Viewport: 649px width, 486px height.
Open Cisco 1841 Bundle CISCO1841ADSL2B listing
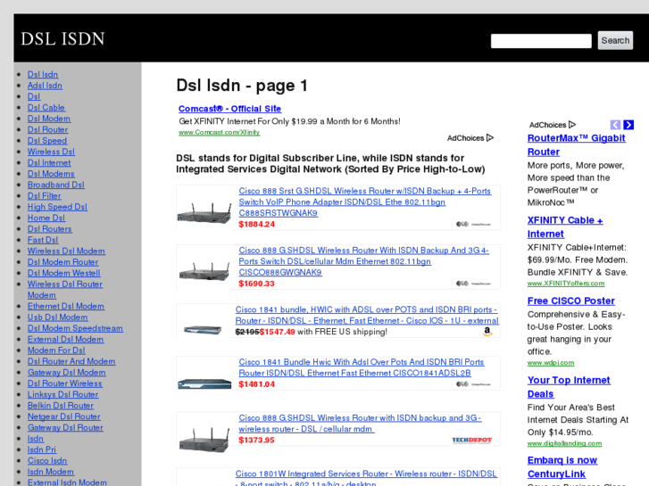pyautogui.click(x=362, y=367)
